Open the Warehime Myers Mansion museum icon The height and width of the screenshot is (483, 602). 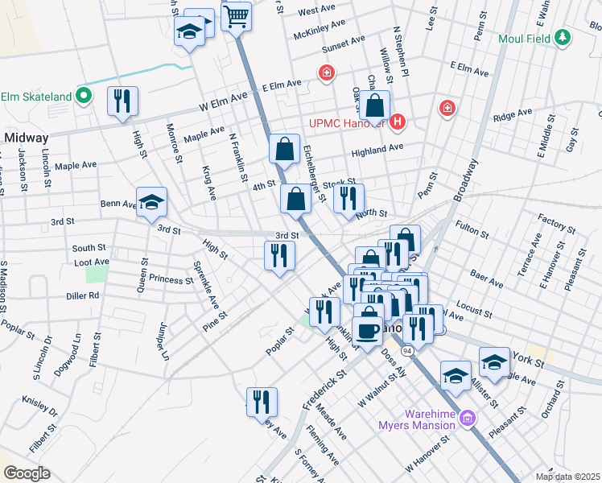pos(468,416)
